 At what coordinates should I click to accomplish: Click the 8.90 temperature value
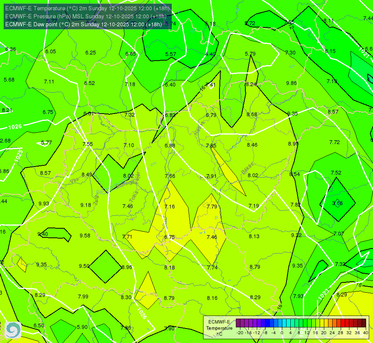point(293,144)
